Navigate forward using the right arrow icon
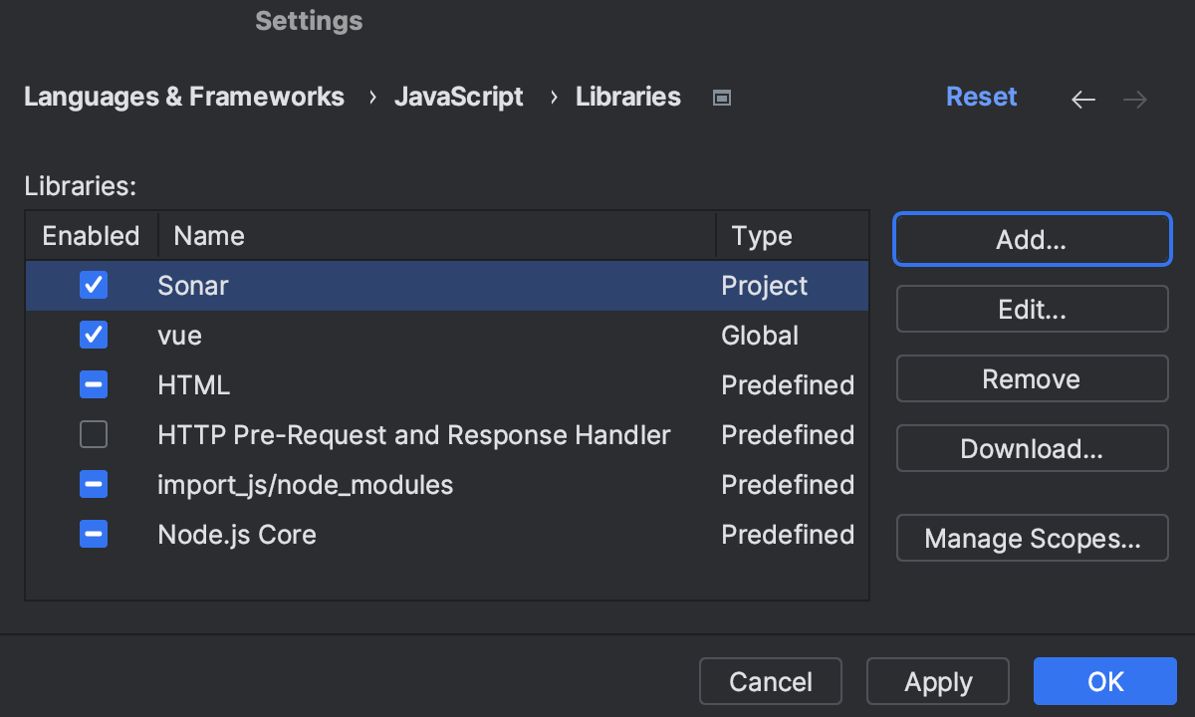 1134,99
